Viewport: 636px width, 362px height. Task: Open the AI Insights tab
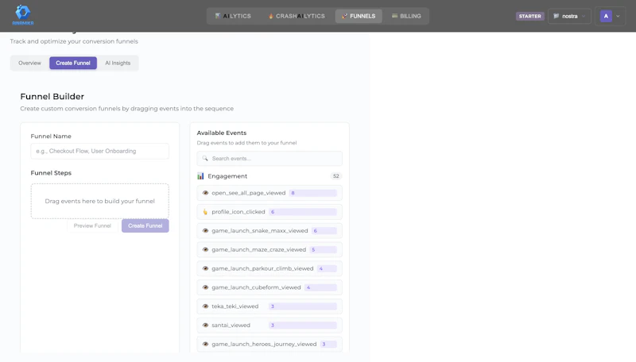(118, 64)
